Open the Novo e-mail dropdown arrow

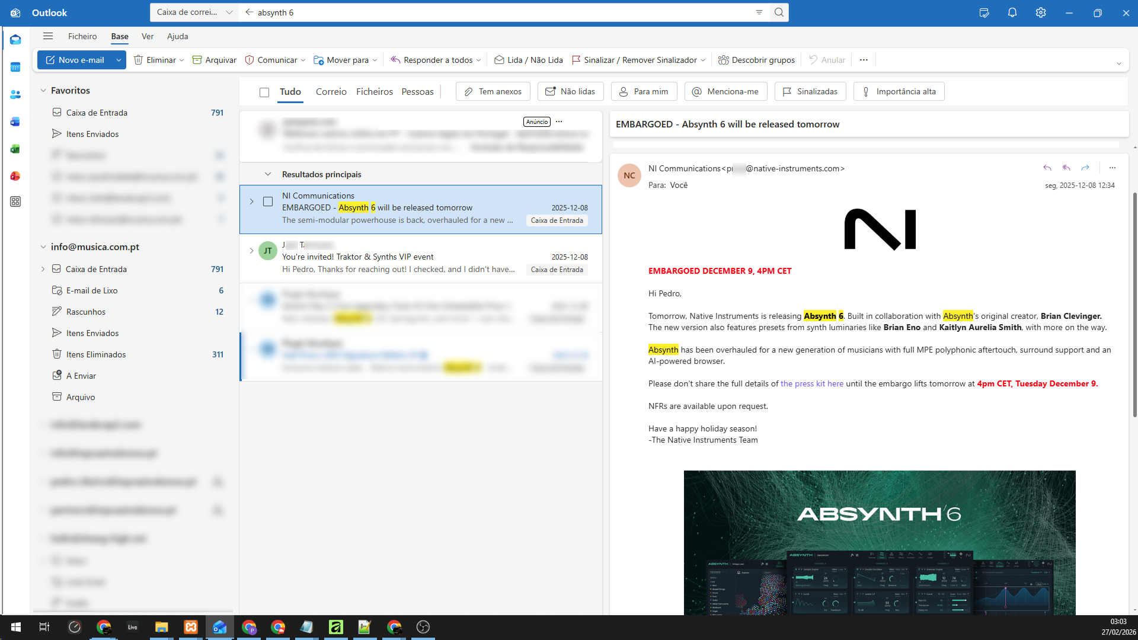click(x=119, y=60)
